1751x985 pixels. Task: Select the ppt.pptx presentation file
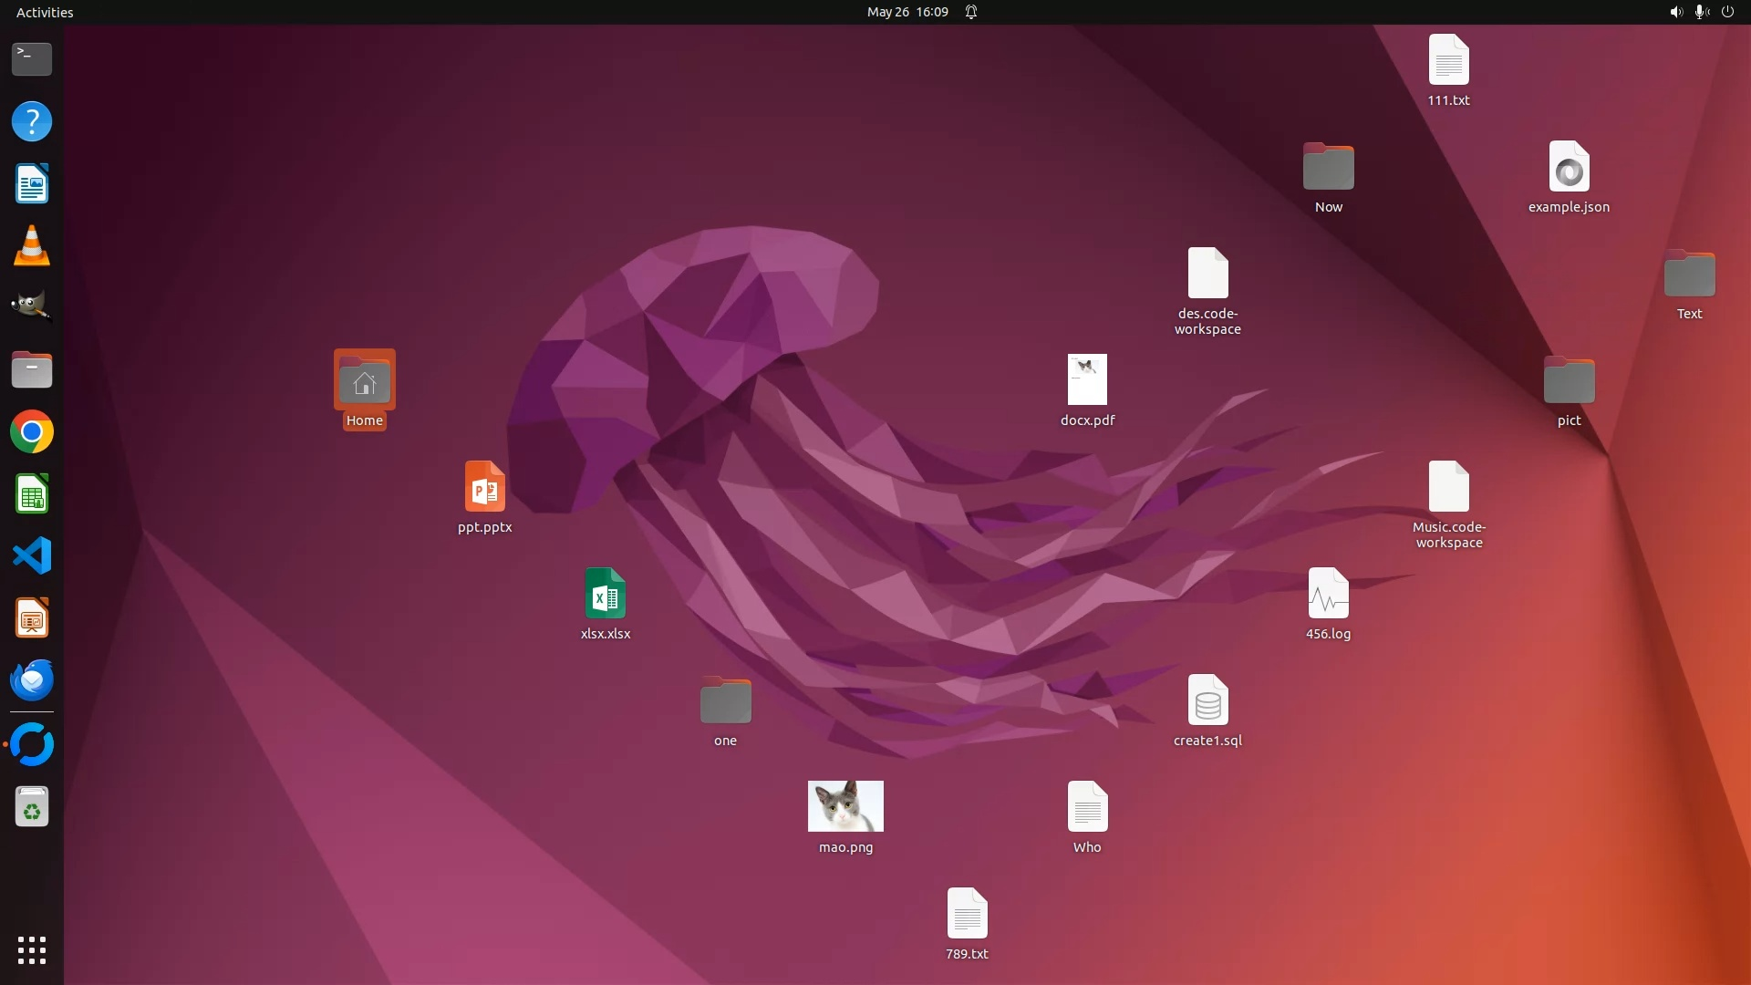tap(484, 487)
